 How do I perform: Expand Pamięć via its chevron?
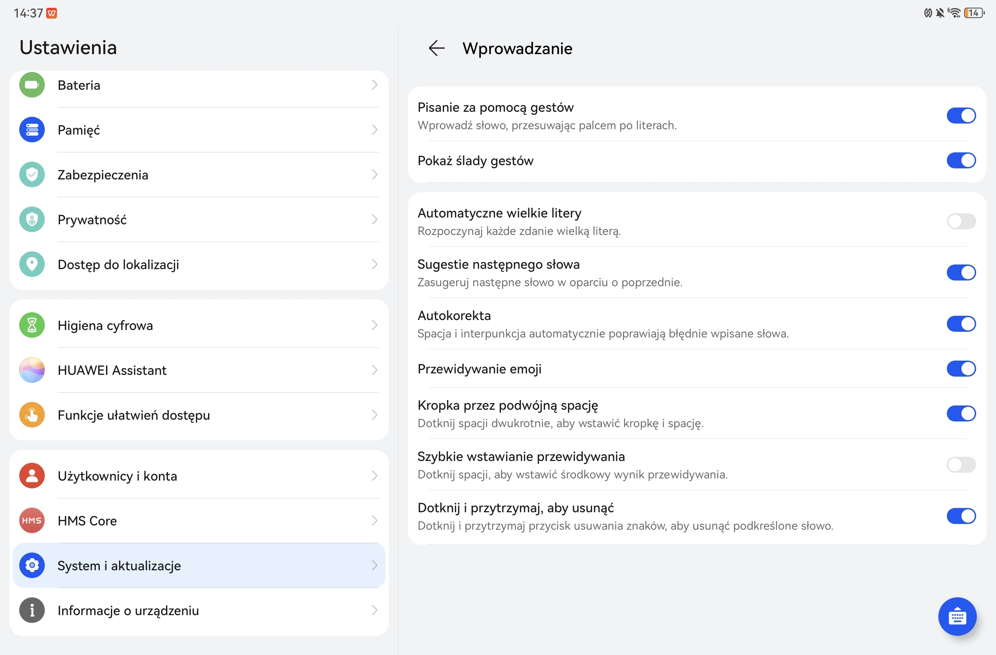click(375, 130)
